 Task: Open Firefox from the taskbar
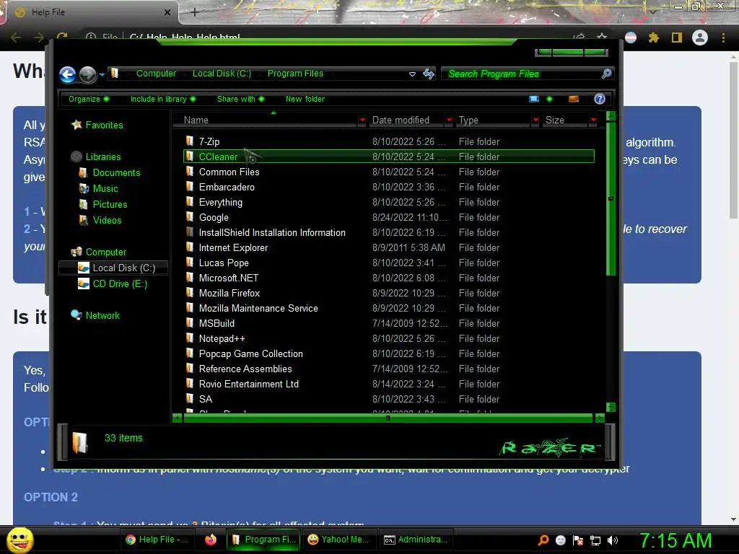coord(210,540)
